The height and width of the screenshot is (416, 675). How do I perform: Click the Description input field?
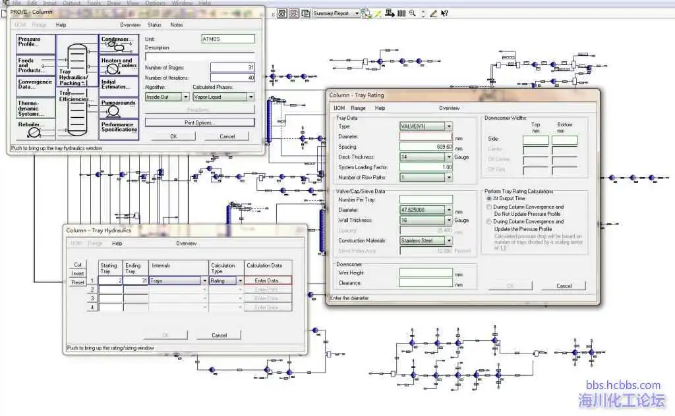pyautogui.click(x=200, y=57)
